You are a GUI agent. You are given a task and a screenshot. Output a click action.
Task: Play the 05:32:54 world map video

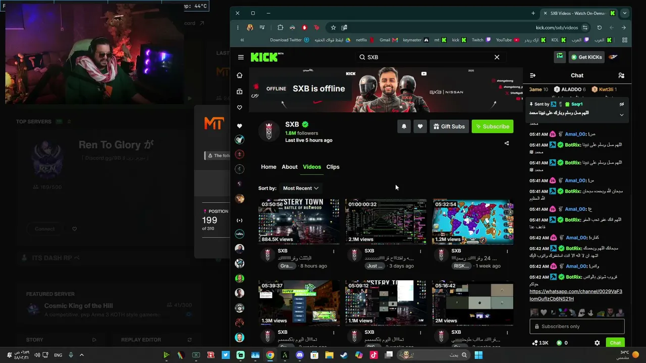pos(472,222)
